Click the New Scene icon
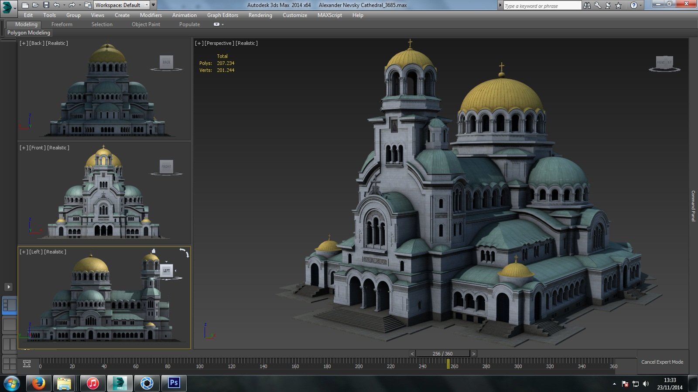The image size is (698, 392). click(x=25, y=5)
